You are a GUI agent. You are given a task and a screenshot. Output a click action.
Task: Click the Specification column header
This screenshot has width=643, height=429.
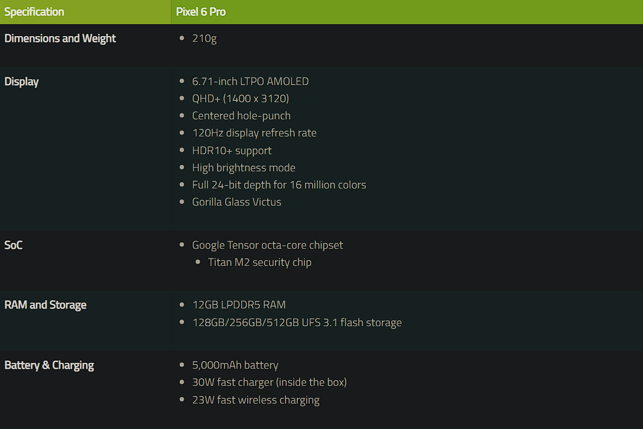pos(34,12)
